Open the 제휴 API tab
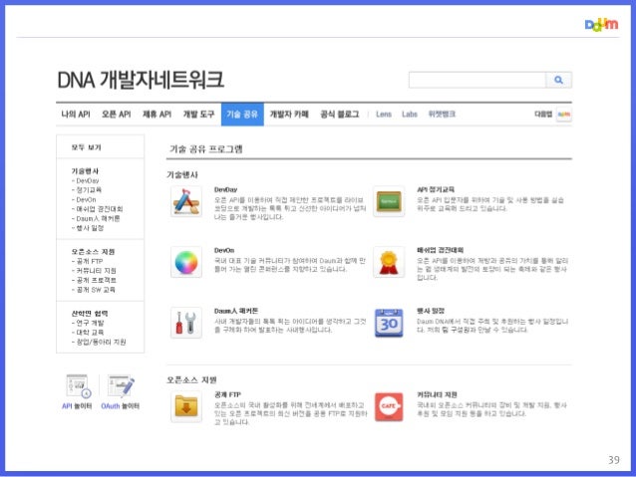636x477 pixels. pos(157,115)
